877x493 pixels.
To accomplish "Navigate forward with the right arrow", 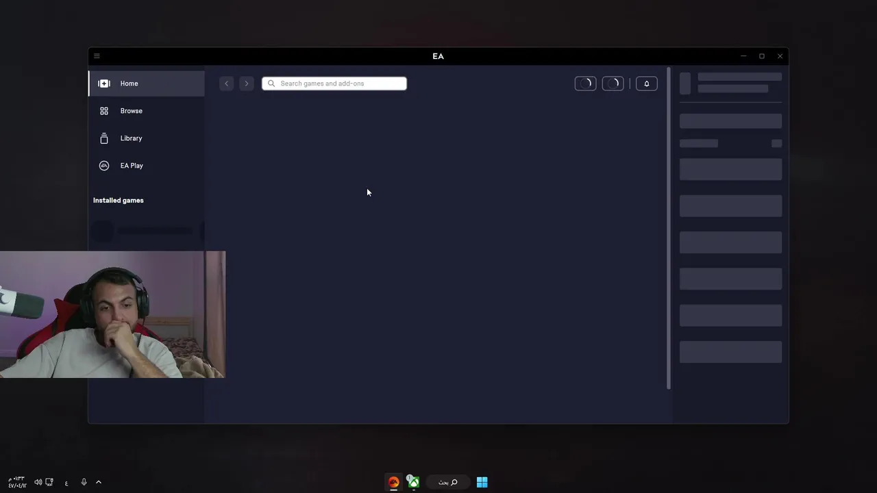I will 247,84.
